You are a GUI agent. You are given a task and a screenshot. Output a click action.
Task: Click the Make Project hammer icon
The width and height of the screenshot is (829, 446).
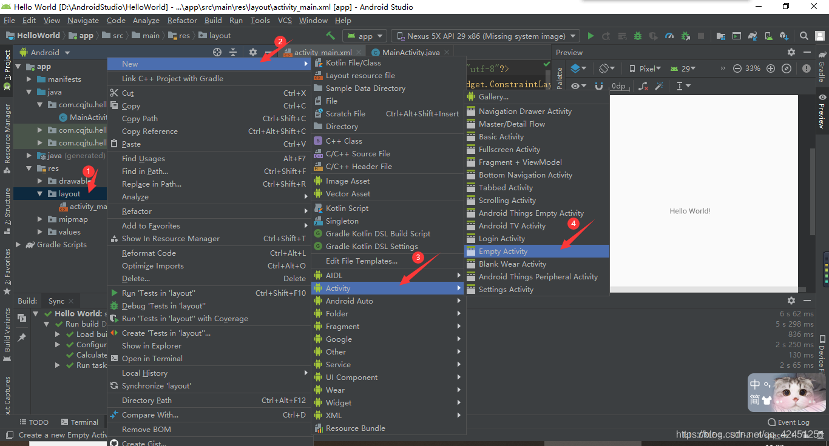[x=330, y=36]
